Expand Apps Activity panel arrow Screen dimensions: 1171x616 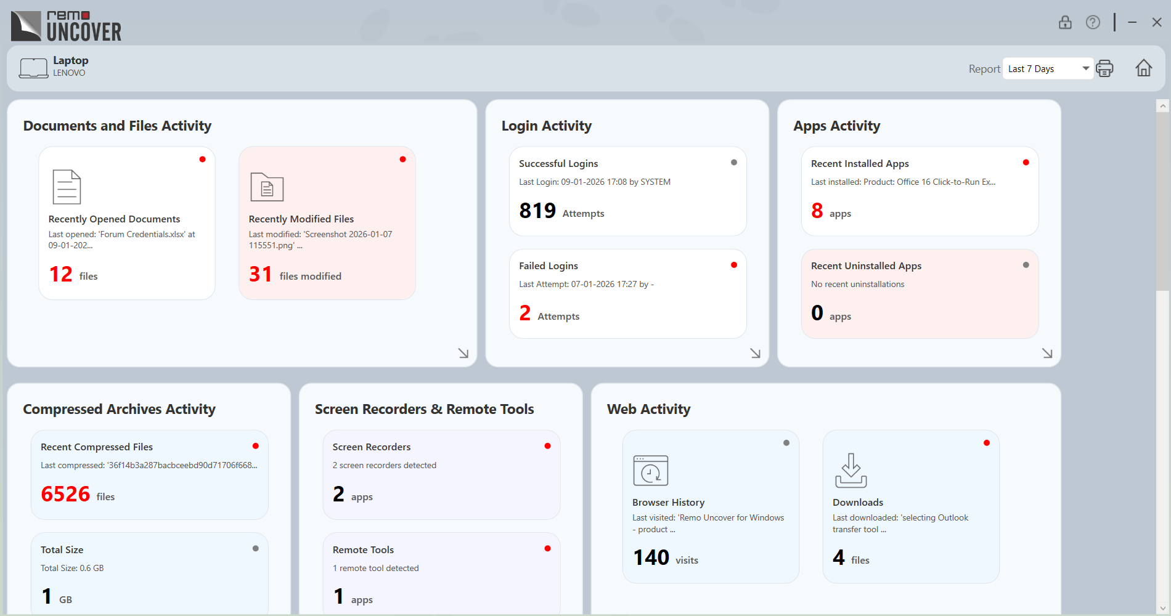point(1047,353)
